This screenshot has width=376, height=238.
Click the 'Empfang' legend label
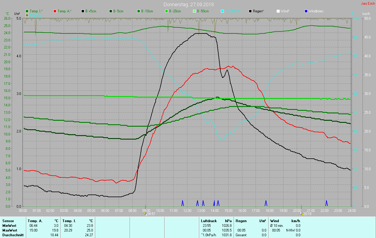point(36,15)
